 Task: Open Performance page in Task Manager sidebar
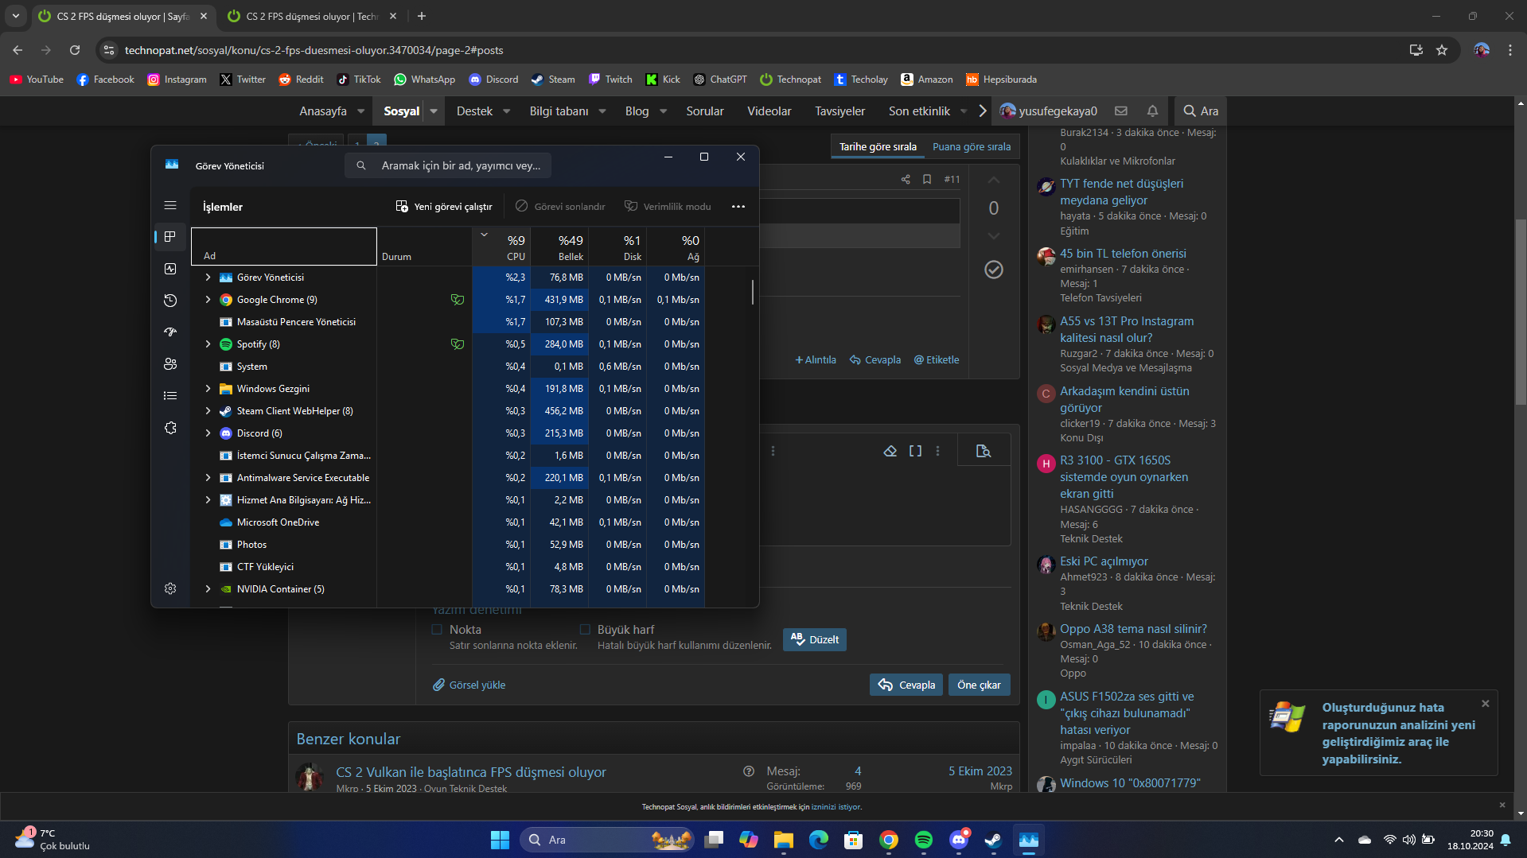[170, 269]
